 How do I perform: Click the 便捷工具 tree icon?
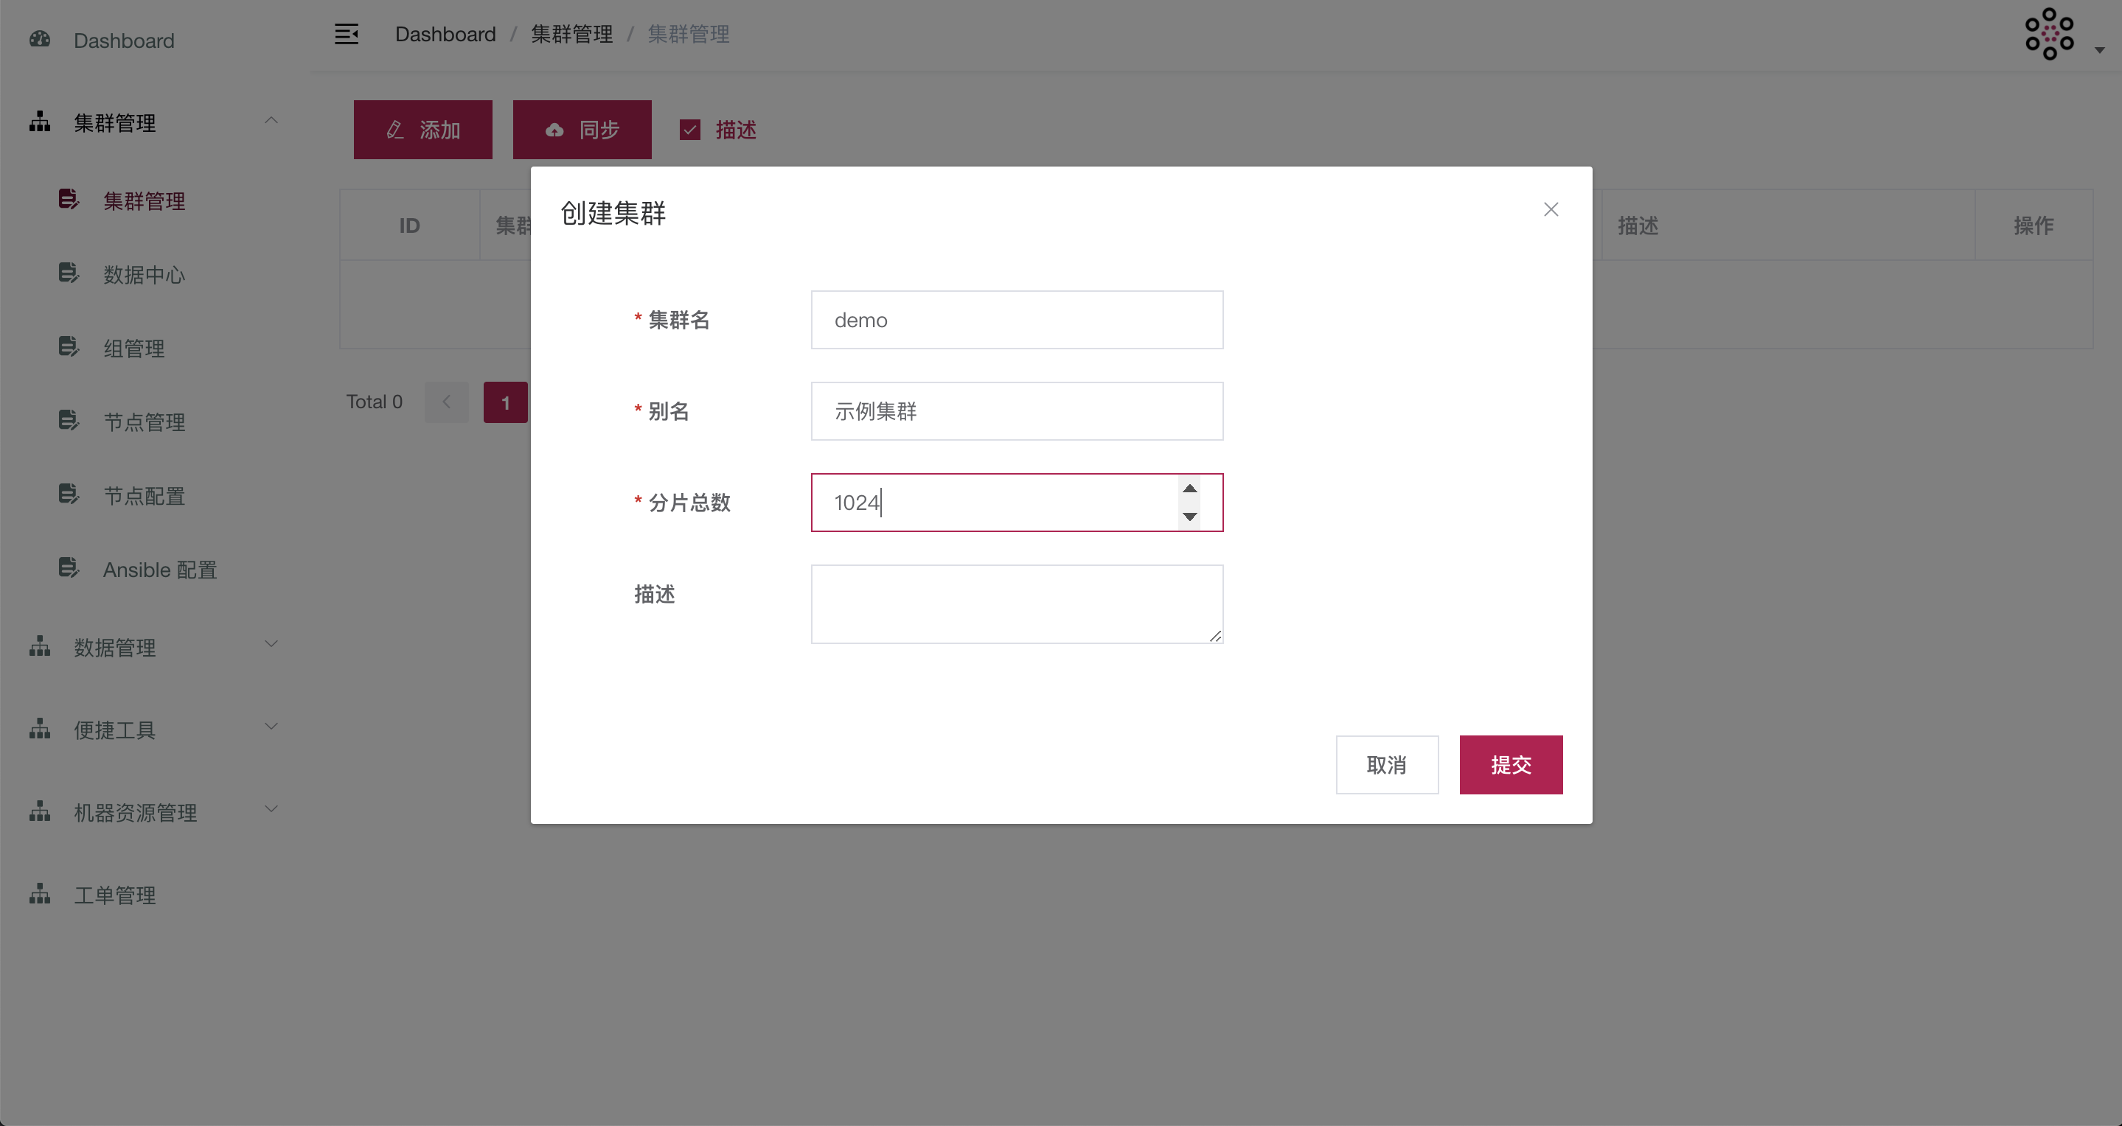pyautogui.click(x=40, y=730)
